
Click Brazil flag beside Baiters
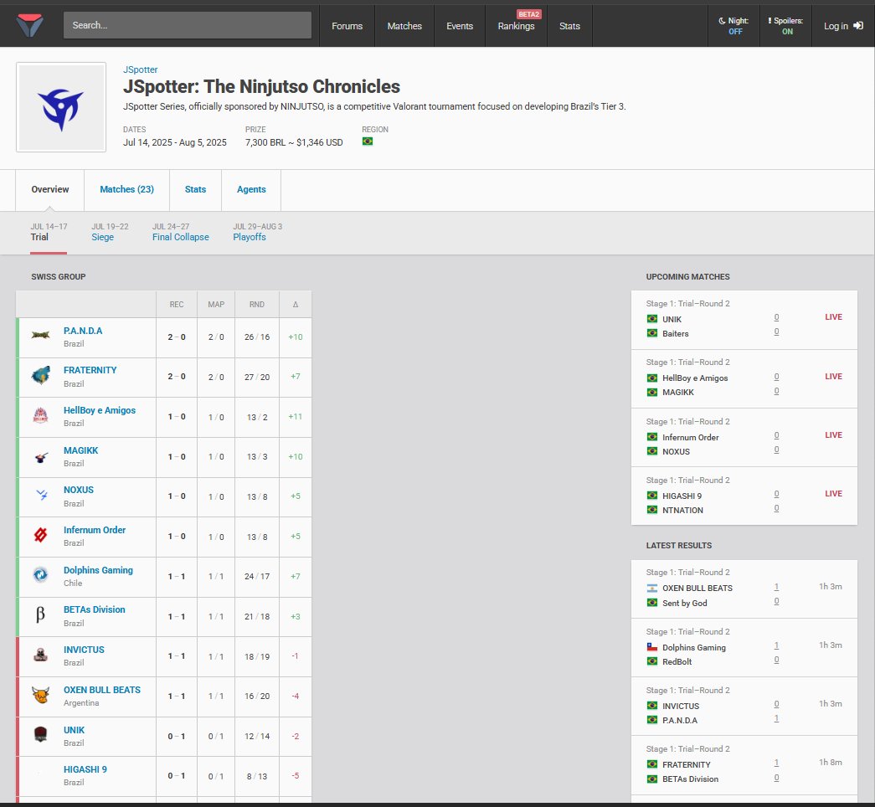pos(651,333)
